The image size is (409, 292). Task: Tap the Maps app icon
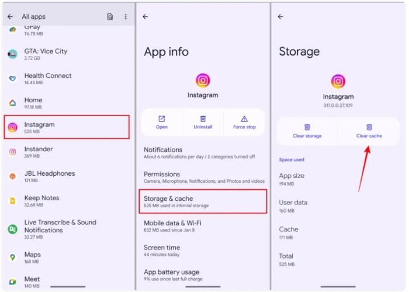(12, 258)
